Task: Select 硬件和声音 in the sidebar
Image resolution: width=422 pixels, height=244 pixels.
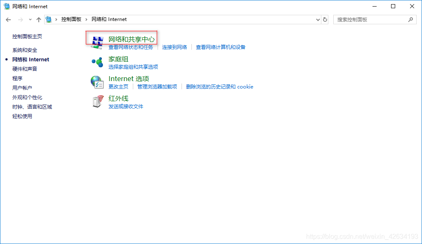Action: point(25,69)
